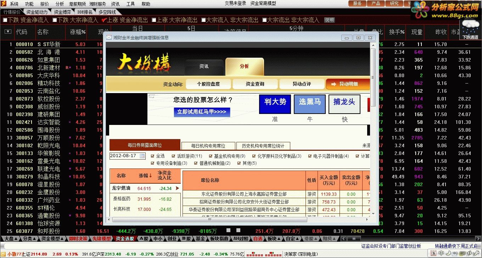Screen dimensions: 482x258
Task: Uncheck 其他(5) checkbox
Action: [x=239, y=163]
